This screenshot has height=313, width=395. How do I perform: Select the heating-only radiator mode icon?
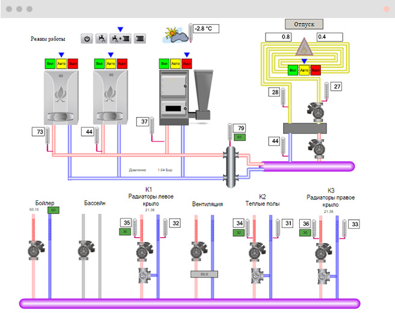click(x=140, y=39)
